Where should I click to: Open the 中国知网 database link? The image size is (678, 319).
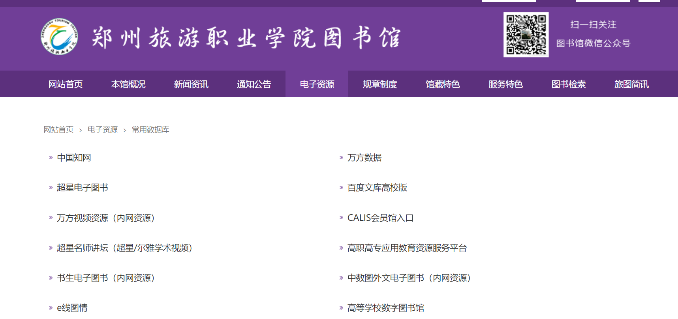(x=74, y=158)
